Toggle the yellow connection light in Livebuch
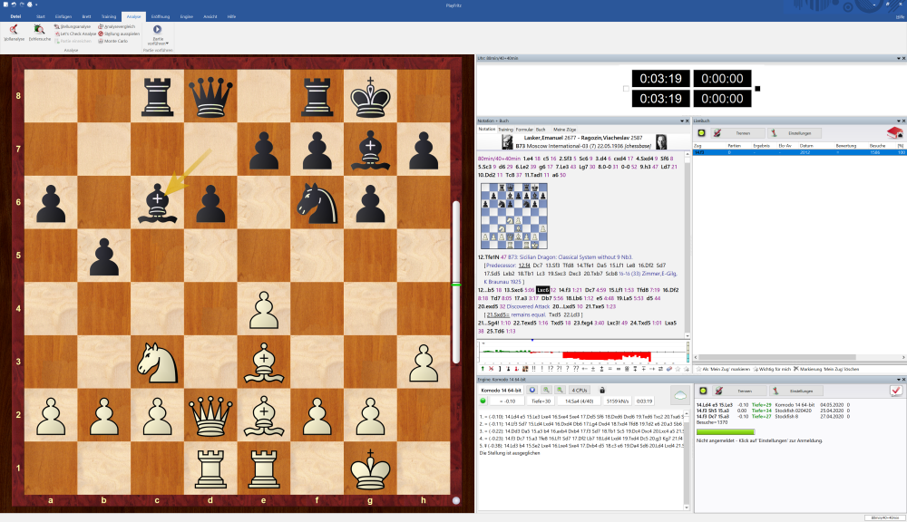Viewport: 907px width, 522px height. pyautogui.click(x=703, y=132)
